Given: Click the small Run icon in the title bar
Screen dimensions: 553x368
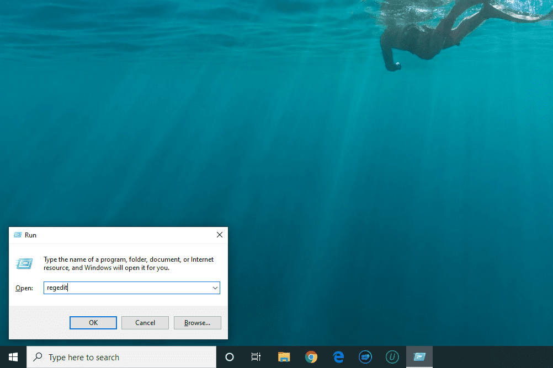Looking at the screenshot, I should coord(18,235).
